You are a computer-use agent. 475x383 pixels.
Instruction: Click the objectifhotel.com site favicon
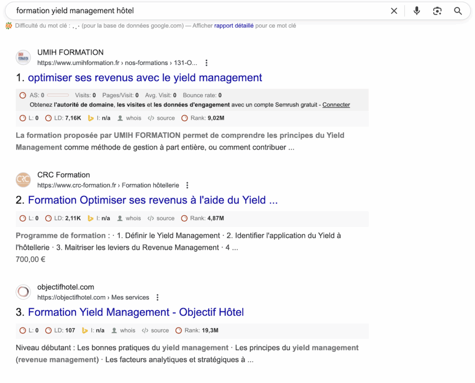(23, 292)
